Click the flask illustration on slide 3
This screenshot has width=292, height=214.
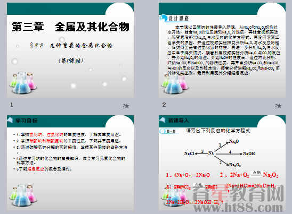[x=23, y=195]
